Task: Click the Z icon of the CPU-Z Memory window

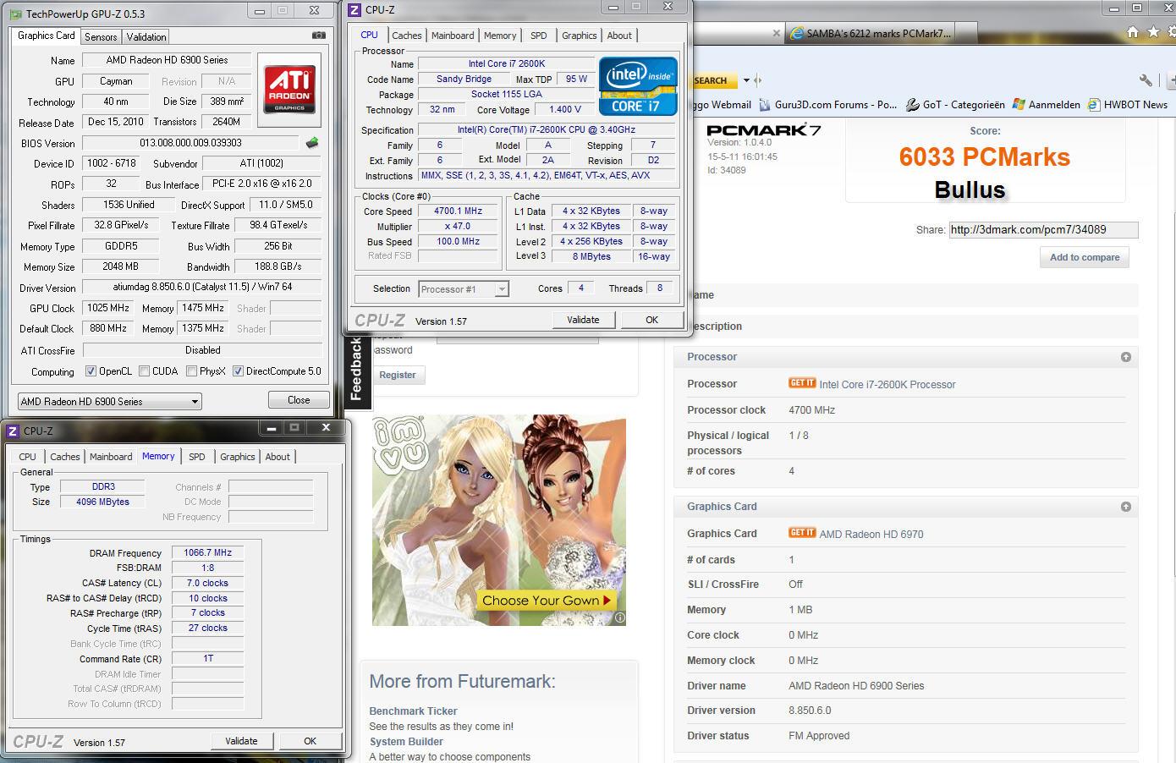Action: [13, 431]
